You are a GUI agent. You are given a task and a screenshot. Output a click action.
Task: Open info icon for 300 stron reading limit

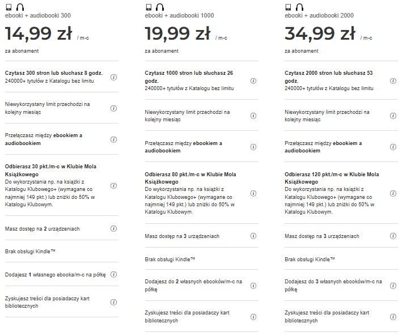click(x=113, y=77)
